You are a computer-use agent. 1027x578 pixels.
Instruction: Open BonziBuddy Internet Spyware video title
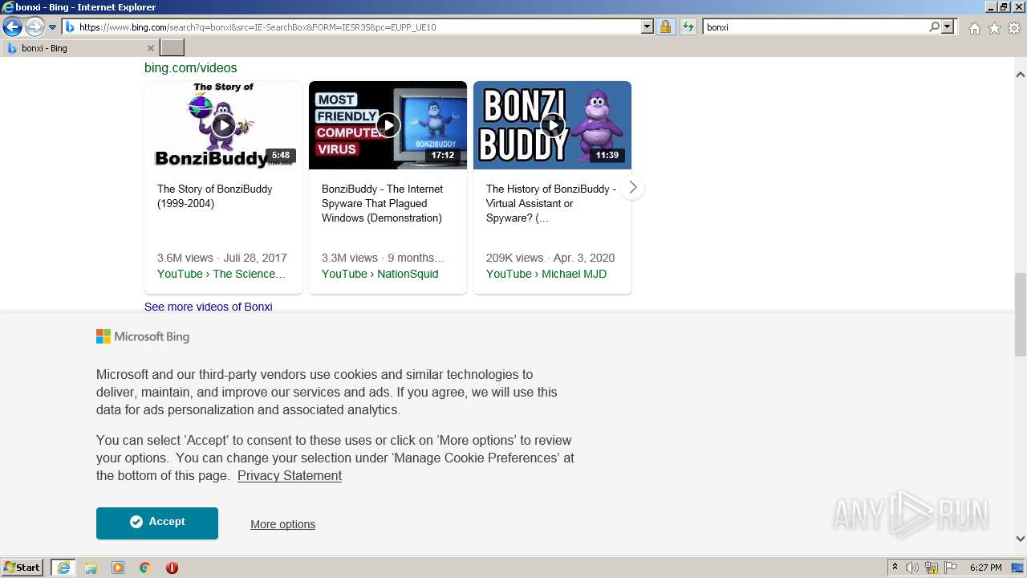pos(382,203)
